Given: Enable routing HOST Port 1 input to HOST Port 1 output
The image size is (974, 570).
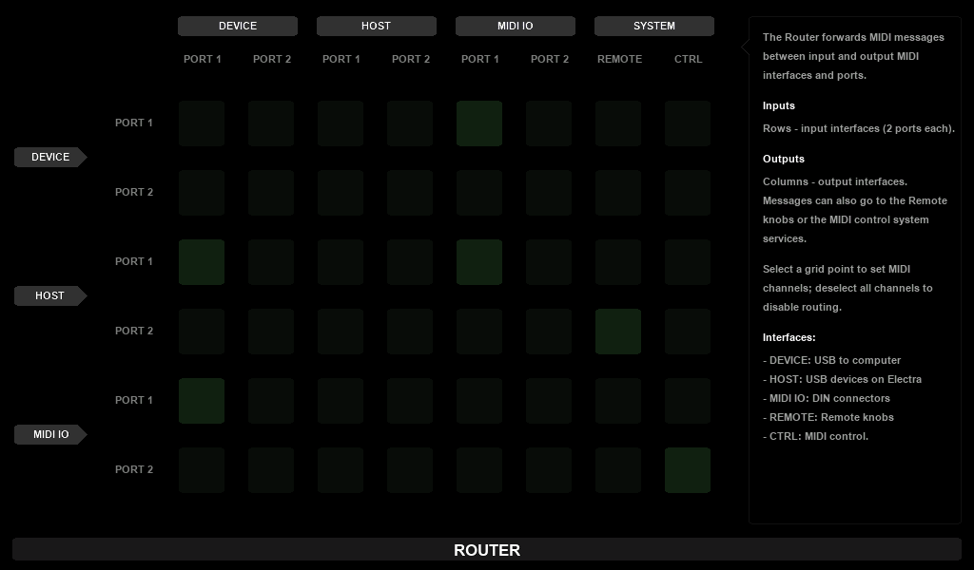Looking at the screenshot, I should 341,262.
